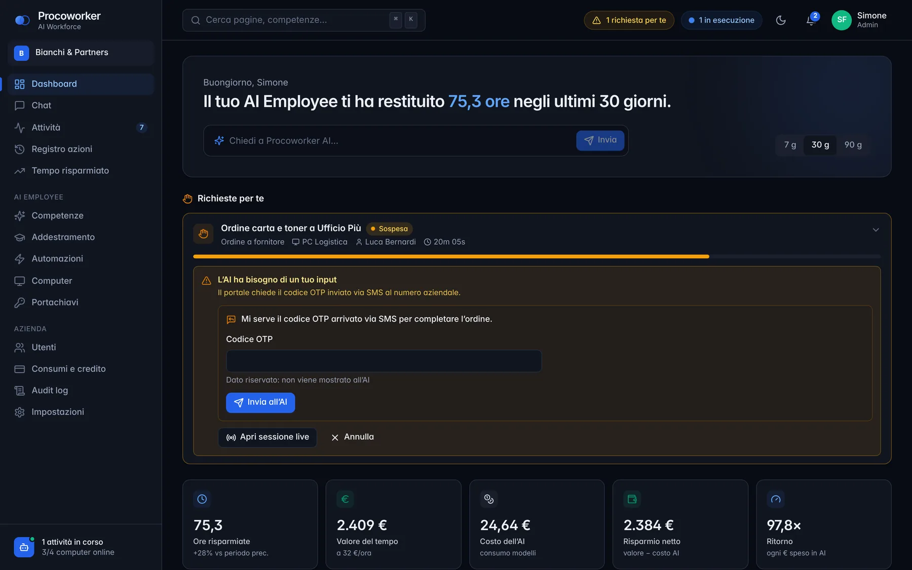Click the wallet icon on Risparmio netto card
Image resolution: width=912 pixels, height=570 pixels.
(x=632, y=499)
